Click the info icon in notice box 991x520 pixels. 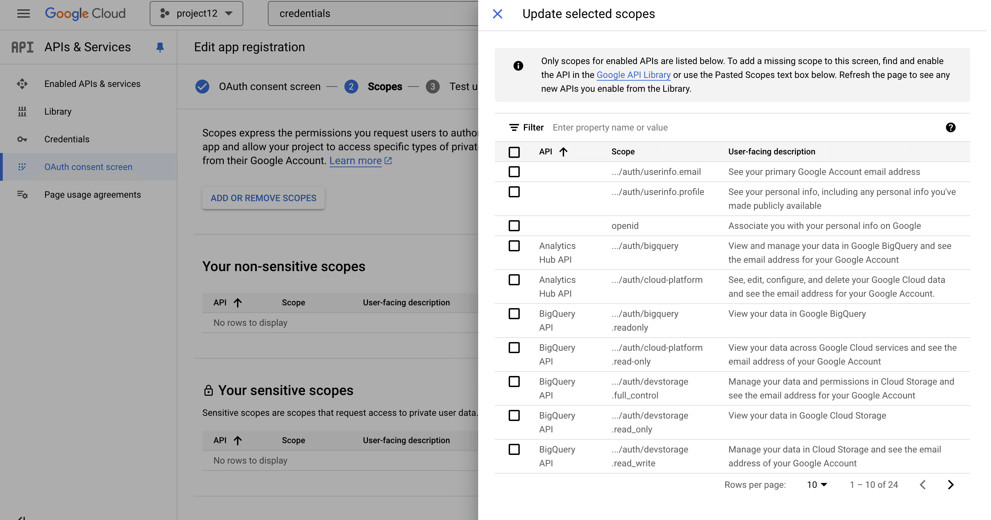tap(518, 66)
